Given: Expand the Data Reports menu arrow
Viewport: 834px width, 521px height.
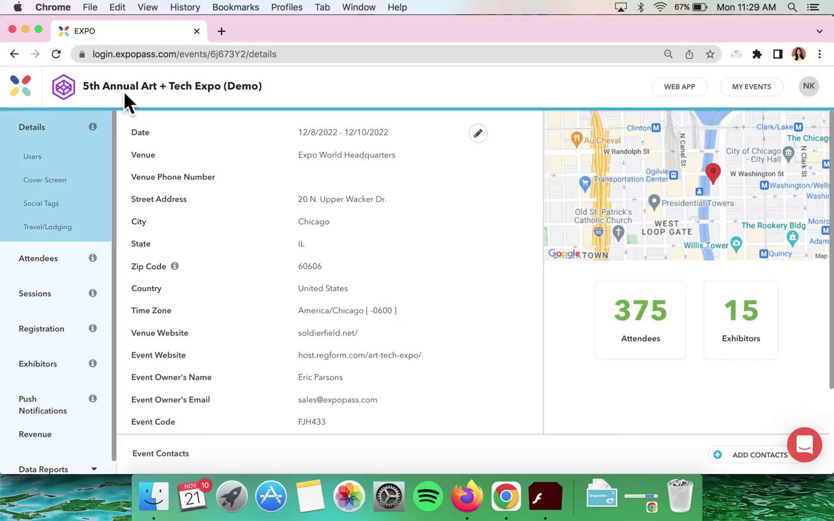Looking at the screenshot, I should tap(94, 469).
